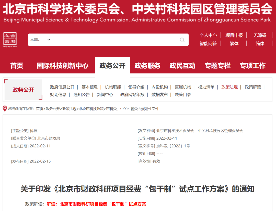This screenshot has height=211, width=276.
Task: Open 通知公告 submenu link
Action: [x=82, y=95]
